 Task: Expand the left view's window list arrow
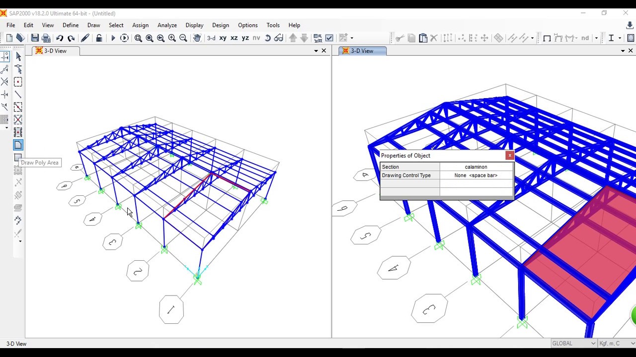tap(316, 51)
